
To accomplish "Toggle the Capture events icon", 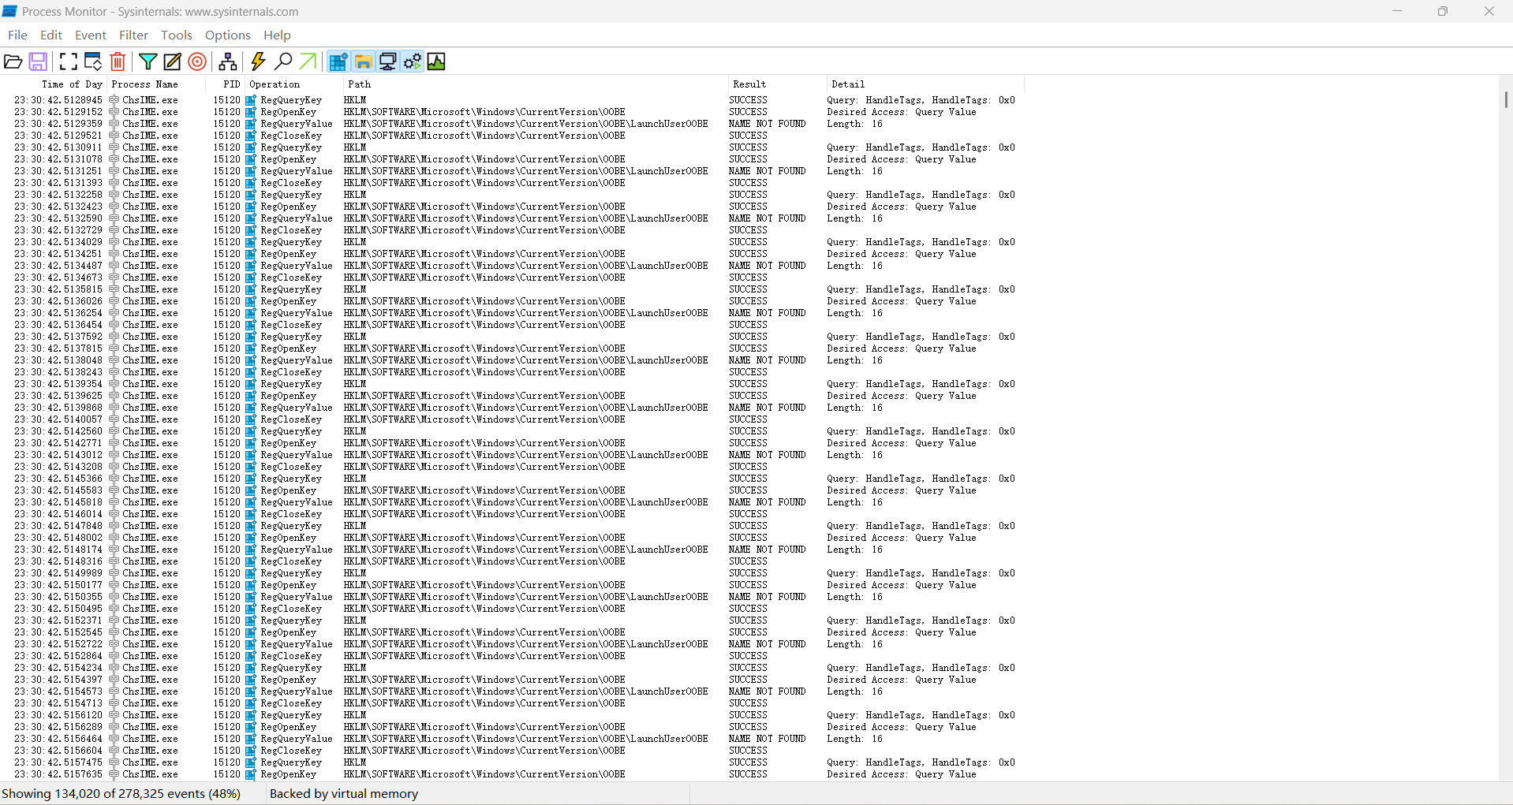I will pos(69,61).
